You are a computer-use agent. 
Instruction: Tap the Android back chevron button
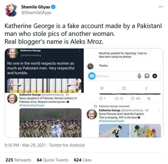[x=146, y=88]
